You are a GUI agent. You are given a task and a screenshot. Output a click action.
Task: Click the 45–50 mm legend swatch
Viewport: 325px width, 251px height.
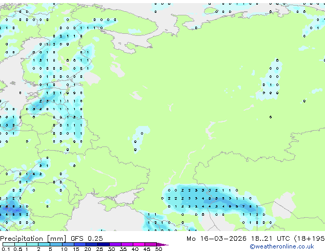coord(151,244)
